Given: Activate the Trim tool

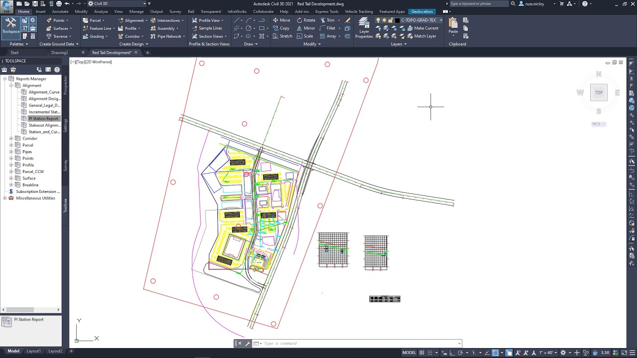Looking at the screenshot, I should click(327, 20).
